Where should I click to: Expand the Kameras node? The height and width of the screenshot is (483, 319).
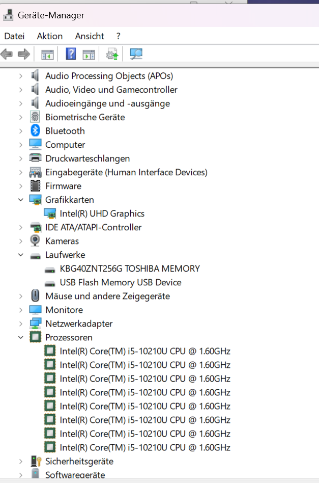click(21, 241)
